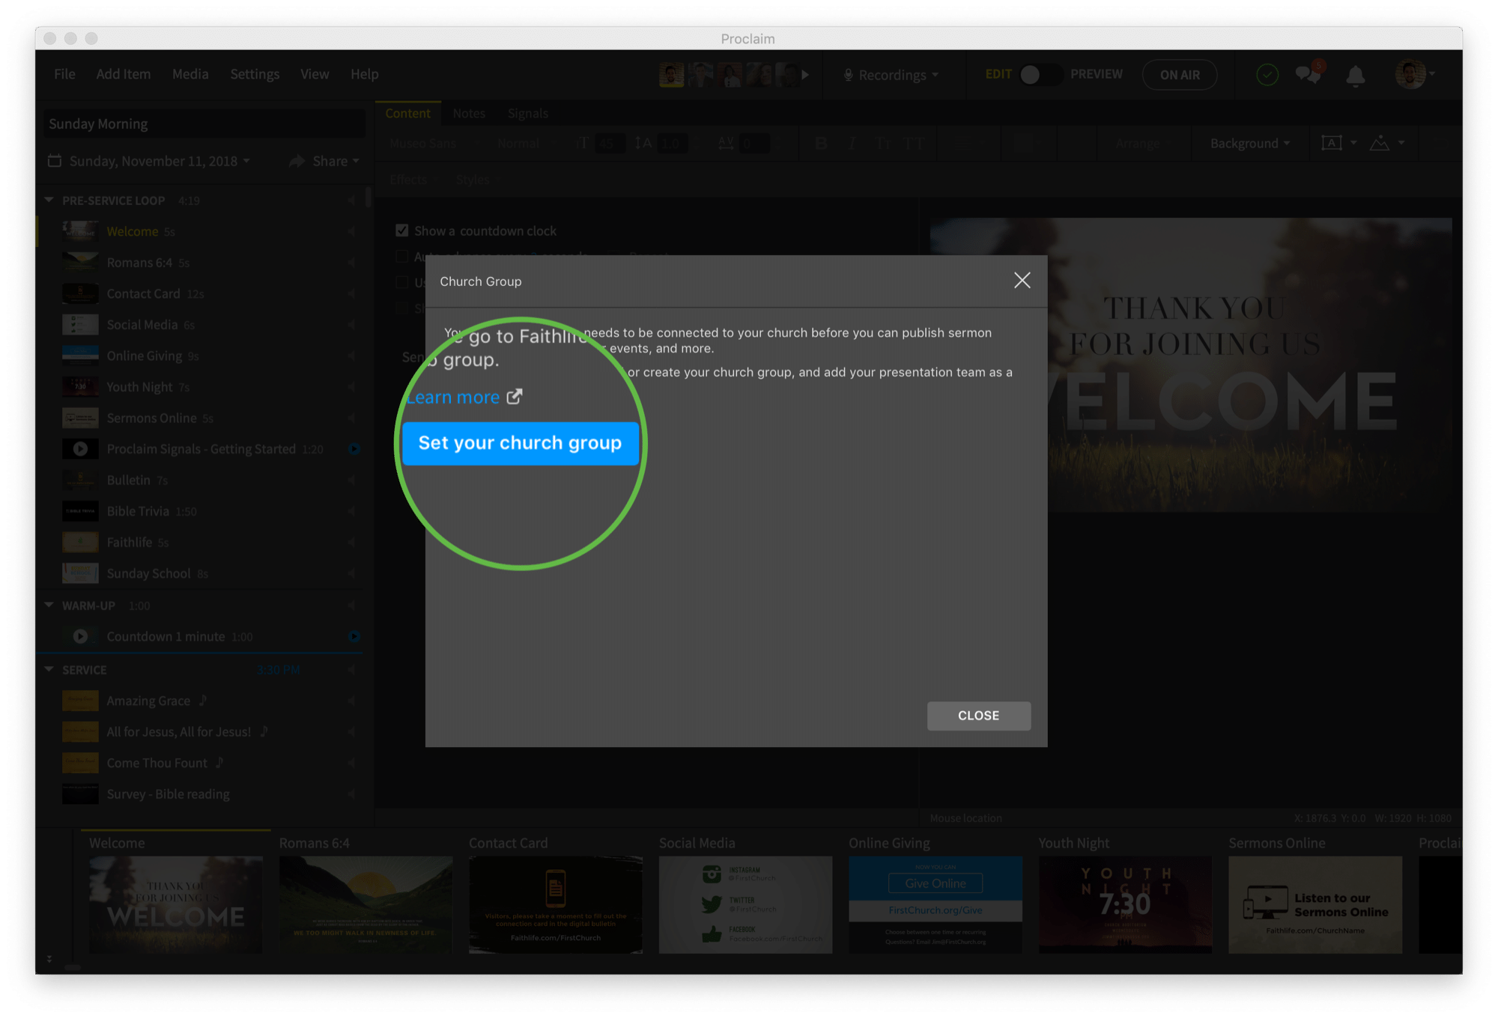Screen dimensions: 1498x1018
Task: Click the ON AIR button
Action: pyautogui.click(x=1180, y=75)
